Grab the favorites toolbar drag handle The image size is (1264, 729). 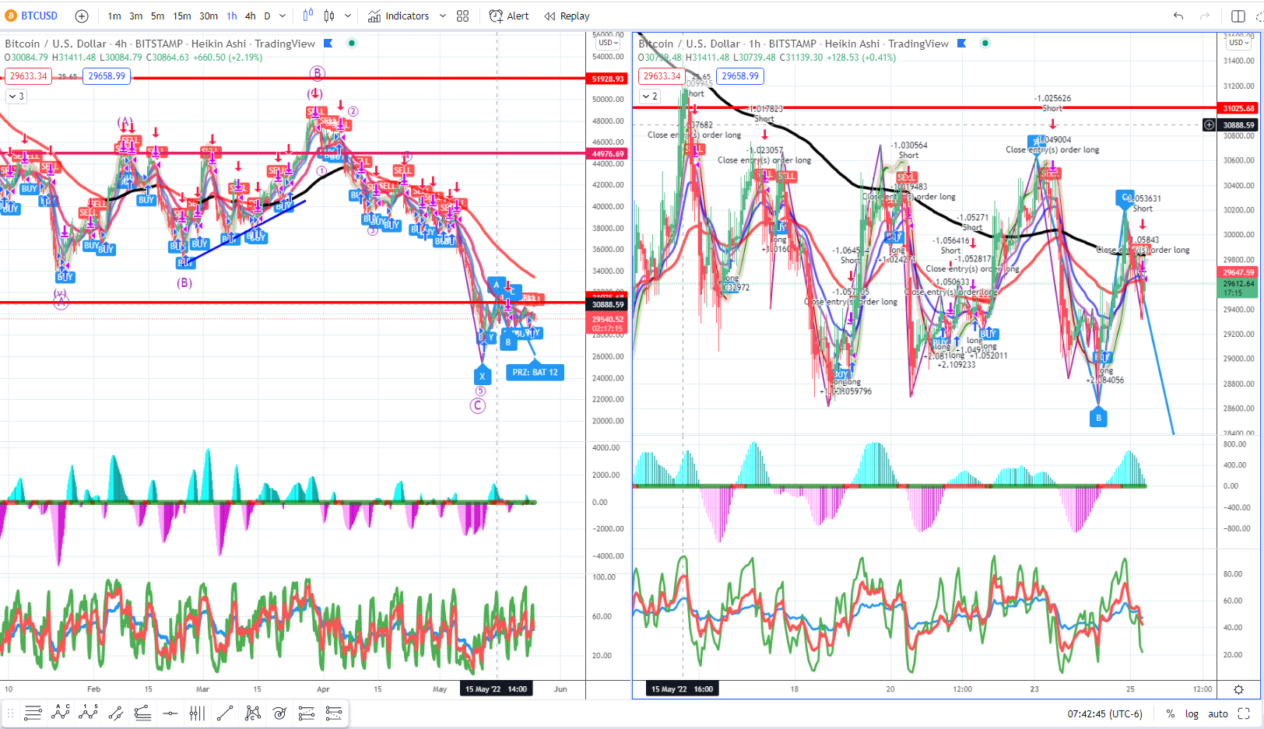(x=11, y=713)
